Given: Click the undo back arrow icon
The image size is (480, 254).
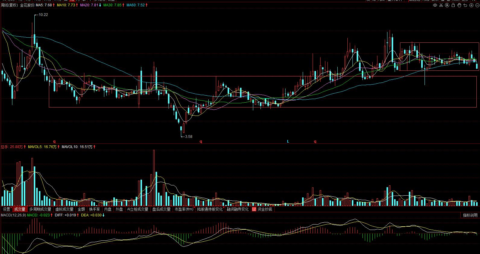Looking at the screenshot, I should pos(465,5).
